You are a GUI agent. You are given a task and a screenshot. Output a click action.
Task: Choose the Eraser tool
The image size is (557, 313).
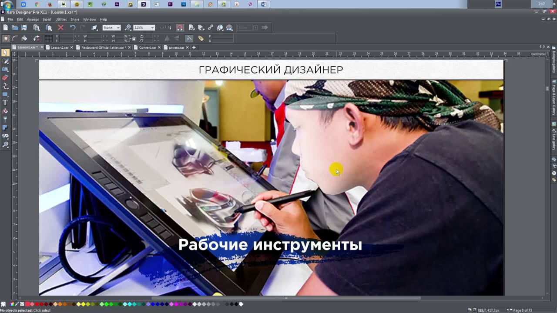coord(5,77)
